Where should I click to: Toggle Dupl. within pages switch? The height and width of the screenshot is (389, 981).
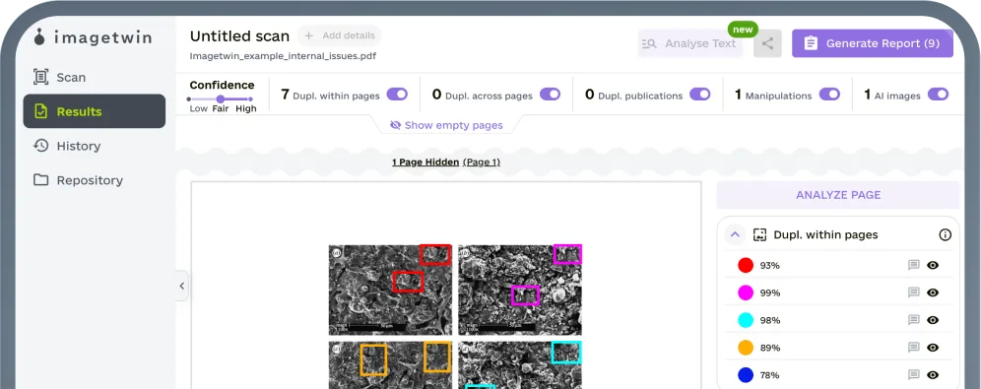pyautogui.click(x=397, y=95)
